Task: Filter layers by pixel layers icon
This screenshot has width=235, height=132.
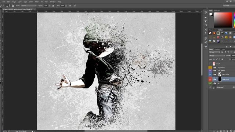Action: point(222,52)
